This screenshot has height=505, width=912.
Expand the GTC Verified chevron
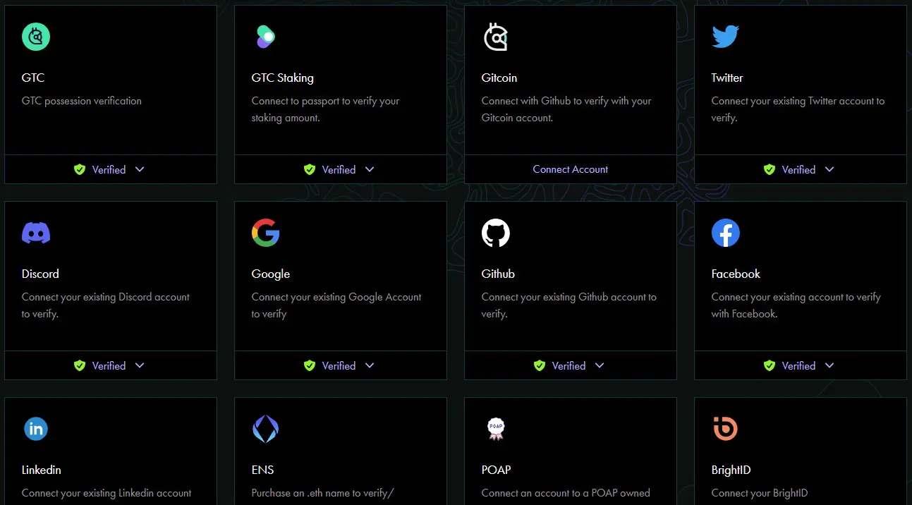[140, 169]
